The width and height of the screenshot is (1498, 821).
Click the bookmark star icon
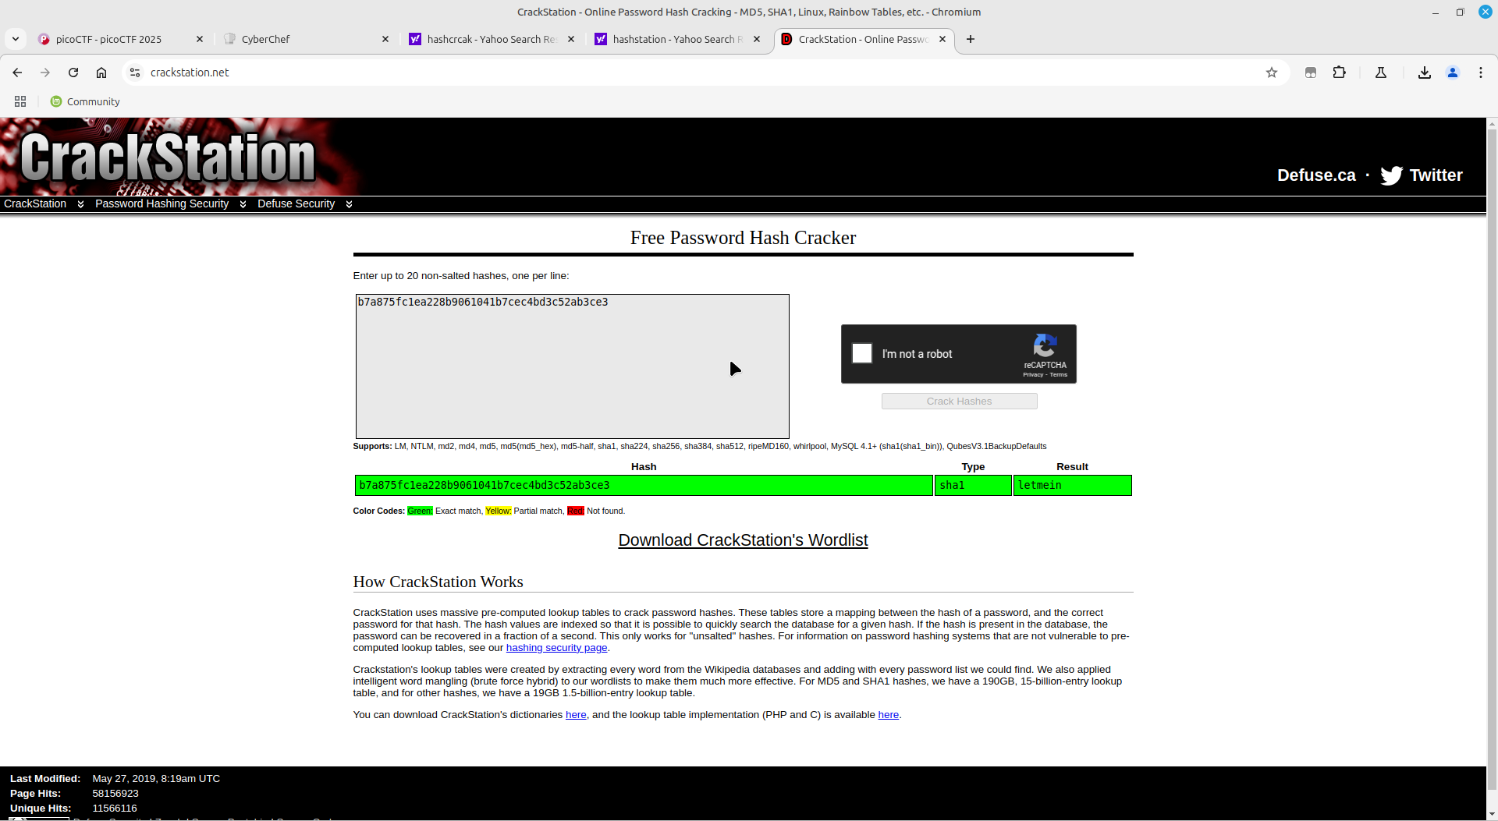pyautogui.click(x=1272, y=73)
